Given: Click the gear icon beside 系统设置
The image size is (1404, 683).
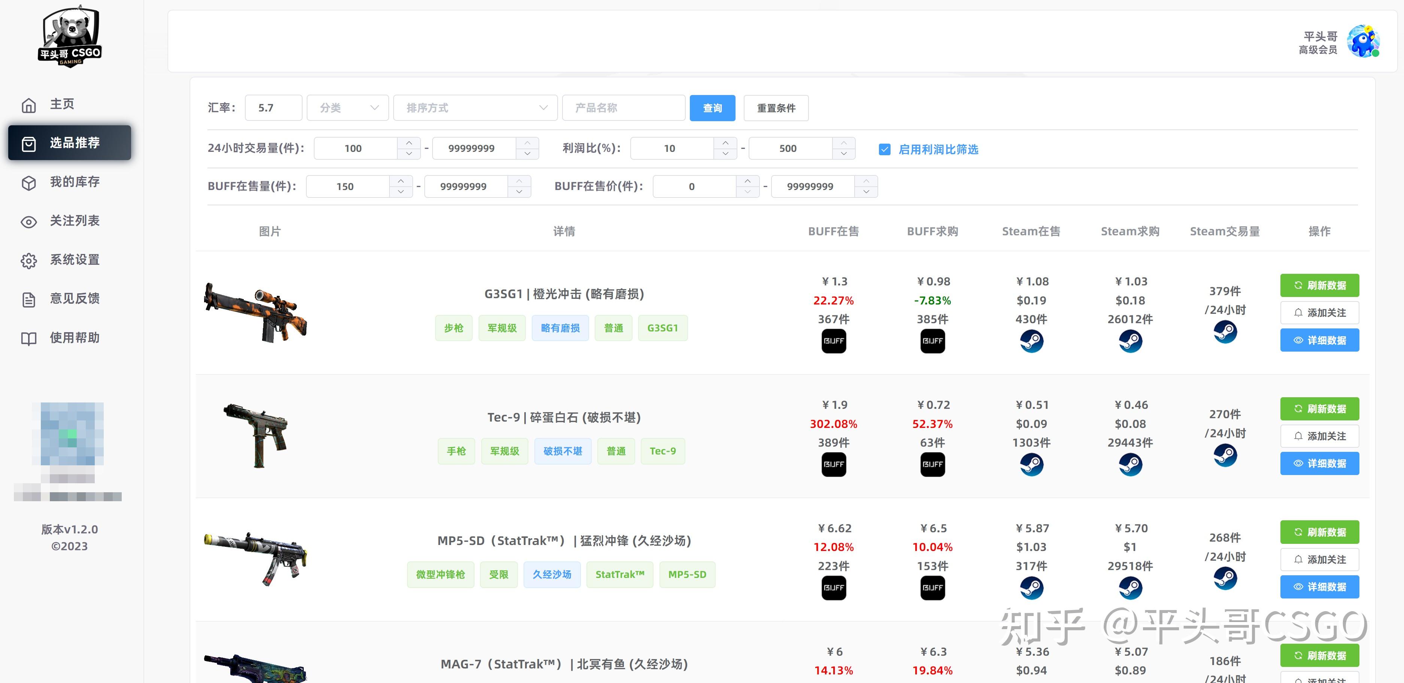Looking at the screenshot, I should coord(29,261).
